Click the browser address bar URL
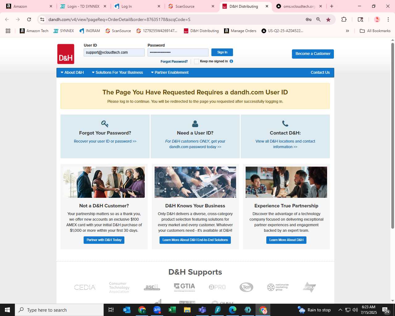395x316 pixels. 119,19
